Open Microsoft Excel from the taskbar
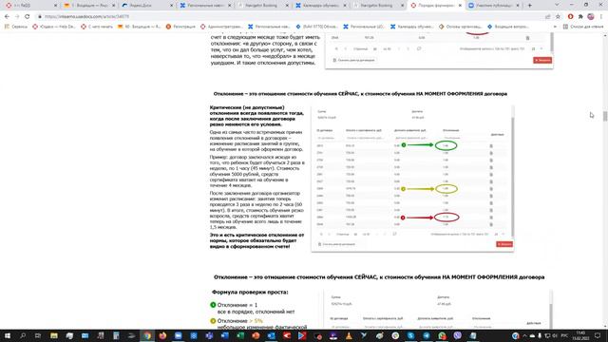Viewport: 608px width, 342px height. point(240,335)
